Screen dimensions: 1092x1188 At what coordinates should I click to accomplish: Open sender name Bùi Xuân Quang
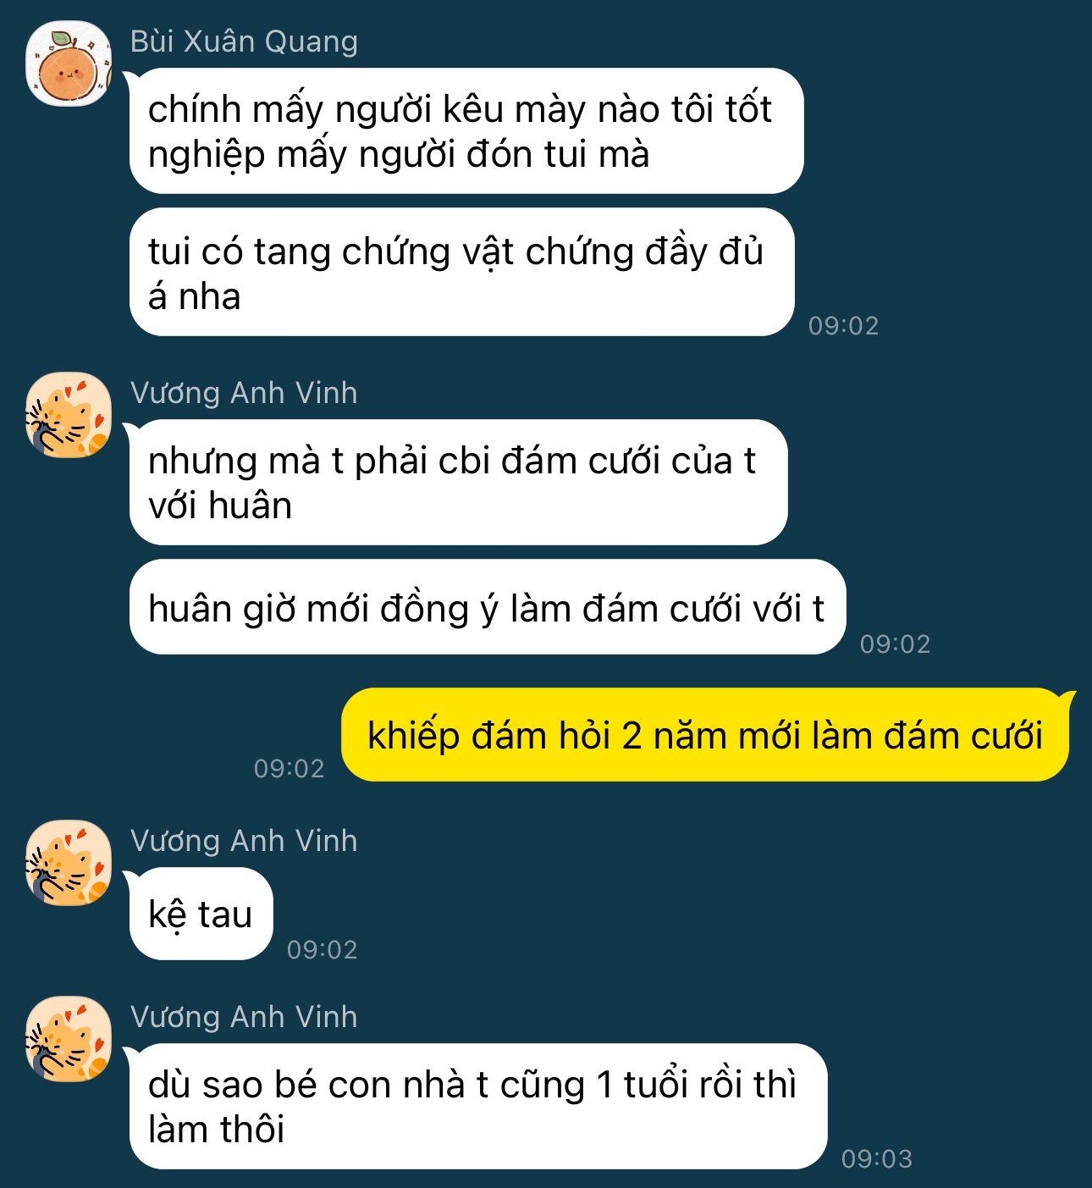coord(244,41)
